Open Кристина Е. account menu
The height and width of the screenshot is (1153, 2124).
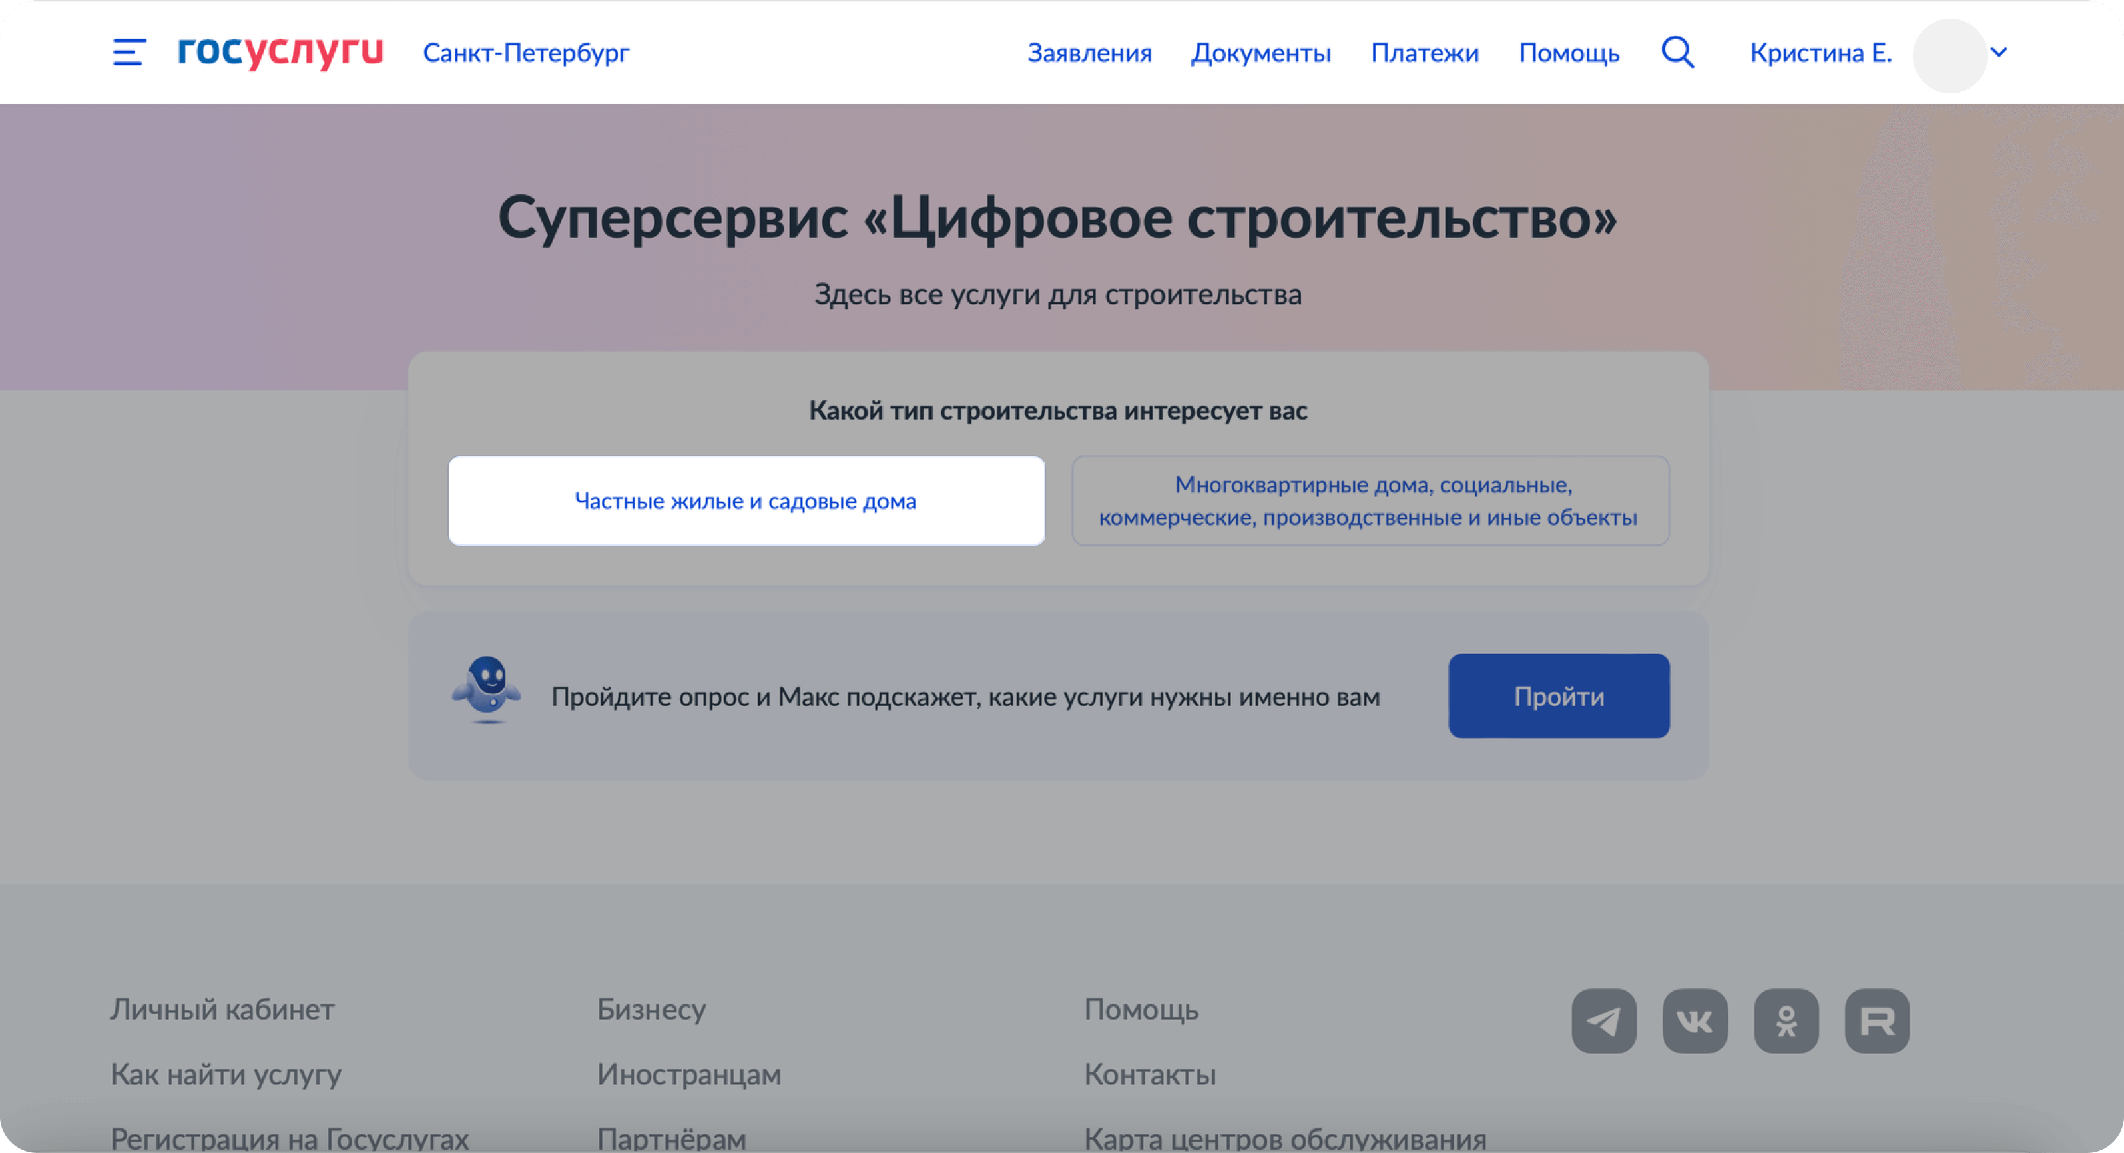click(x=1820, y=53)
